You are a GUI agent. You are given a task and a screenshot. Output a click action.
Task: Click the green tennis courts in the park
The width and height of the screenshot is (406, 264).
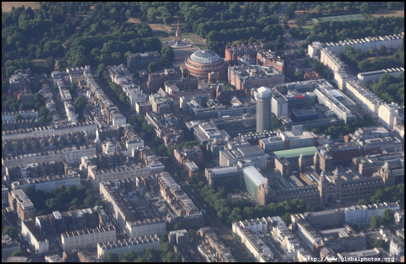click(341, 18)
